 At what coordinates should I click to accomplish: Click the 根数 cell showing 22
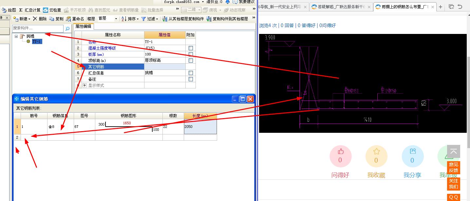[173, 127]
